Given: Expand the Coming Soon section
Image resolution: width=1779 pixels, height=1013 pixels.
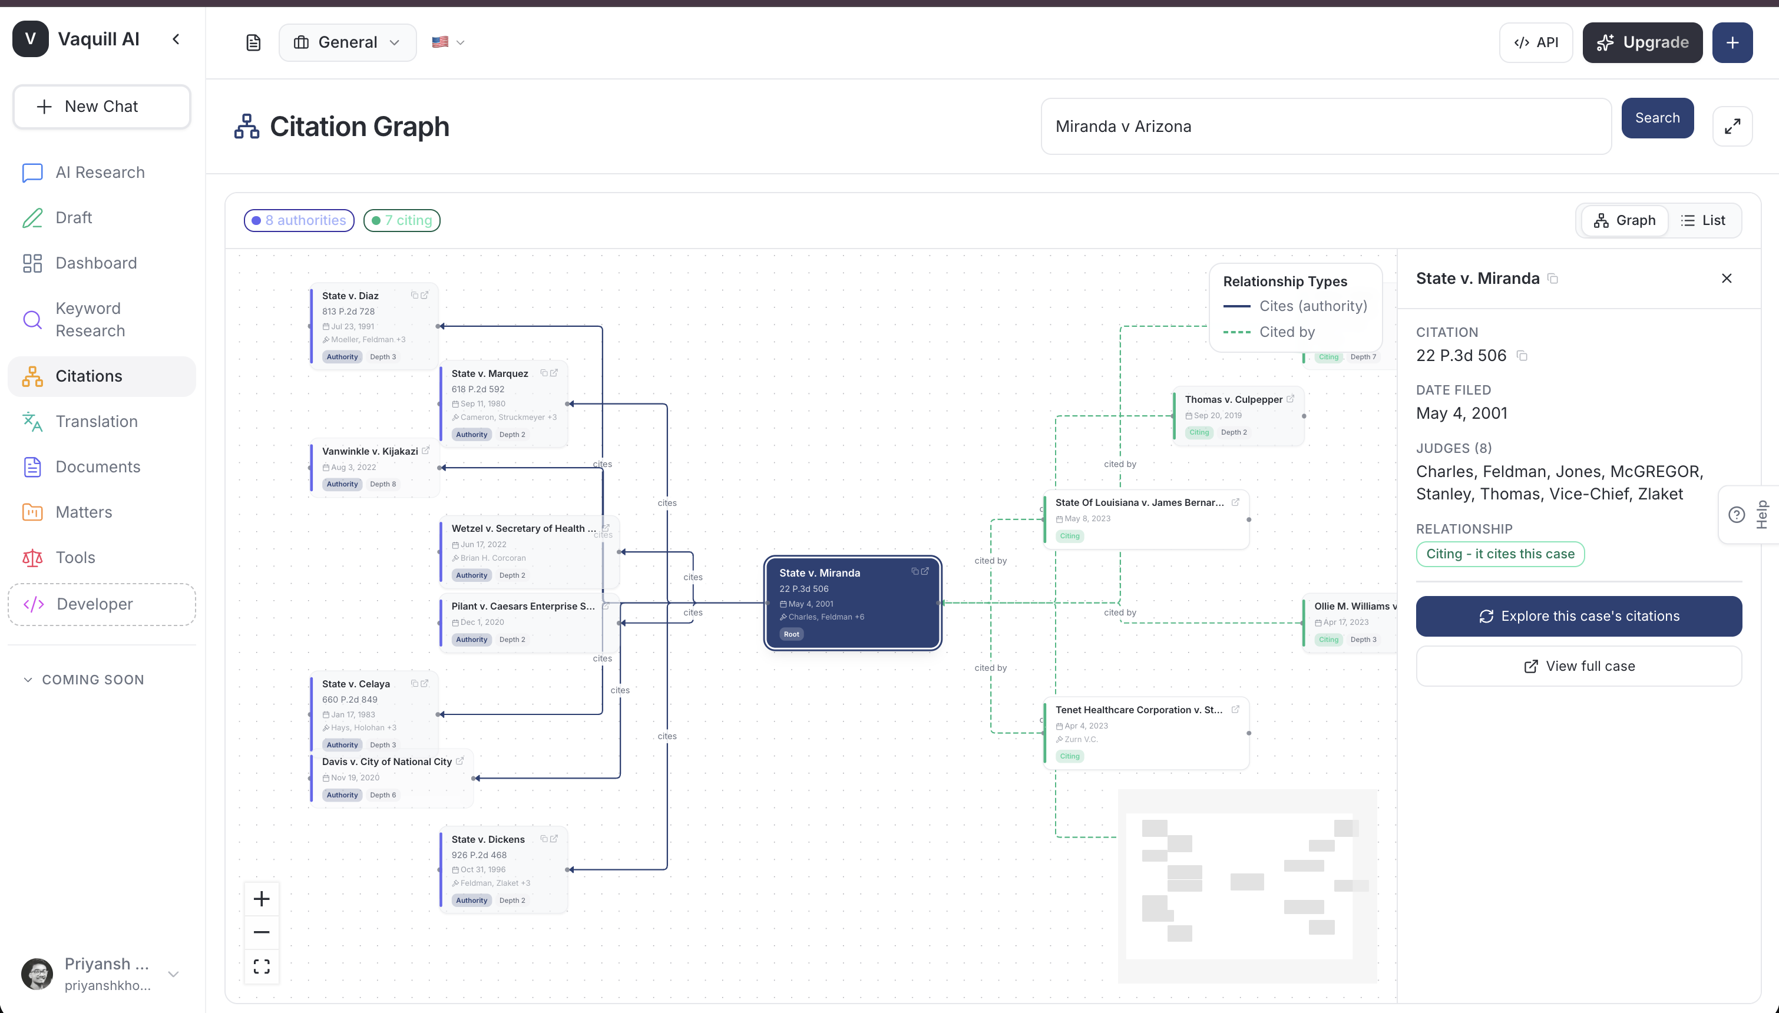Looking at the screenshot, I should (x=84, y=680).
